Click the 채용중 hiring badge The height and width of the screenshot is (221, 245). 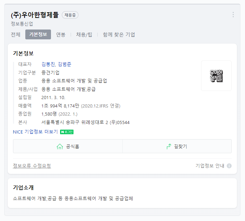[x=70, y=15]
